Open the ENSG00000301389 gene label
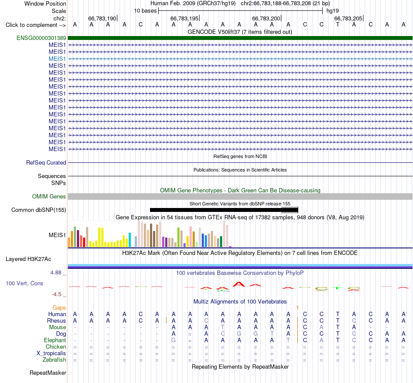The width and height of the screenshot is (413, 383). [x=41, y=38]
